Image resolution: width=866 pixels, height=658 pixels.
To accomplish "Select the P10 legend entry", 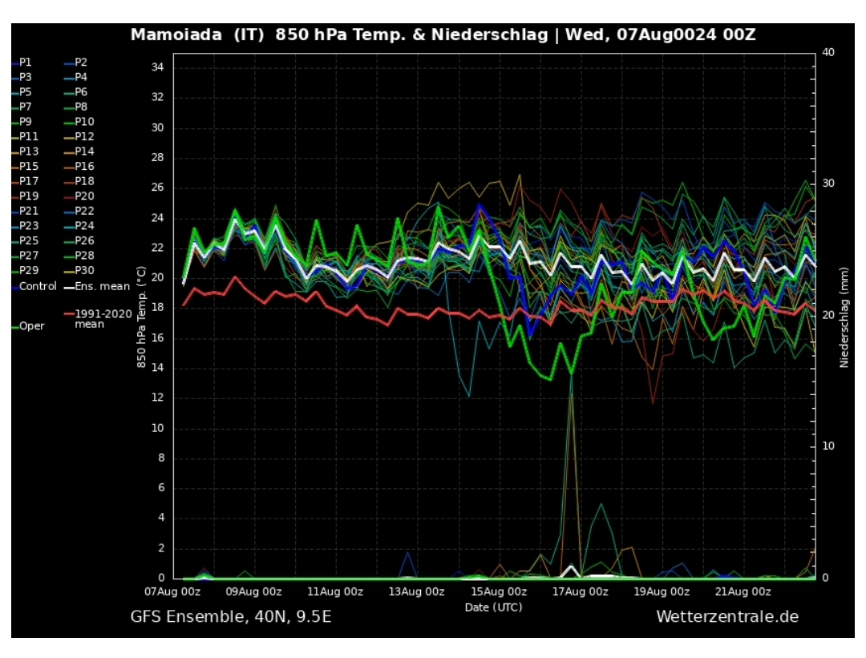I will [83, 122].
